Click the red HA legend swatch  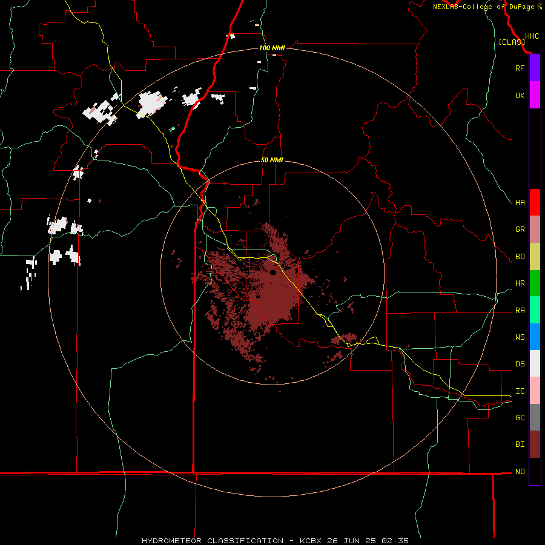point(535,202)
